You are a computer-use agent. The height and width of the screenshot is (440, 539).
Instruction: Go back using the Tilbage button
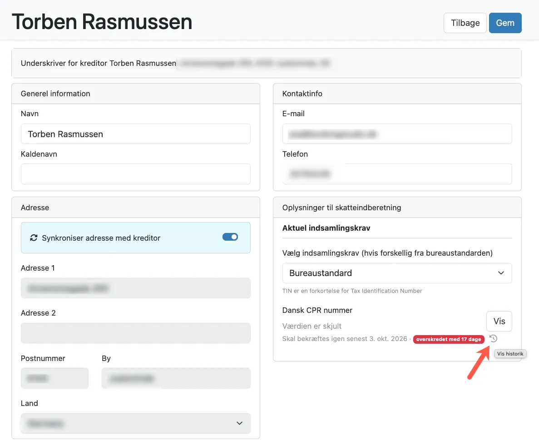tap(465, 23)
